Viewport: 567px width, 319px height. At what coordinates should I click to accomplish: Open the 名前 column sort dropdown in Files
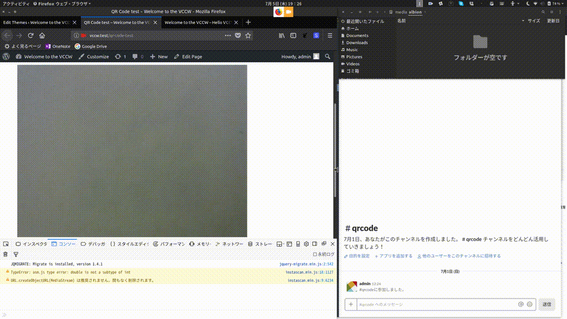pyautogui.click(x=523, y=20)
